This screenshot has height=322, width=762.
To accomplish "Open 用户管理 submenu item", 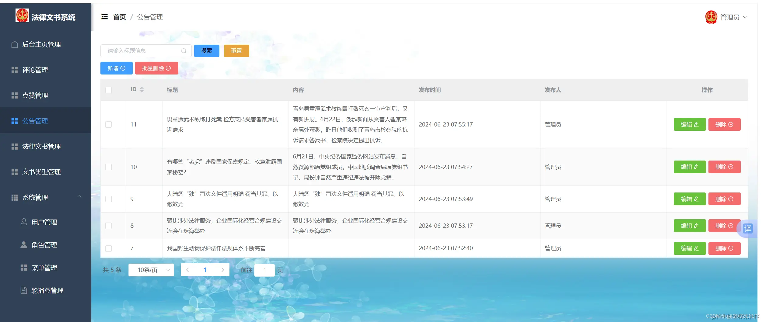I will (45, 222).
